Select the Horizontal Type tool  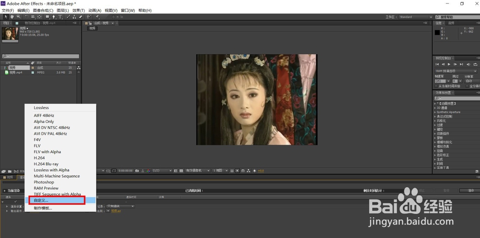[x=60, y=17]
